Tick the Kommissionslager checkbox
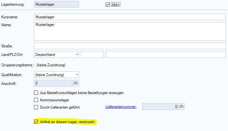 36,100
